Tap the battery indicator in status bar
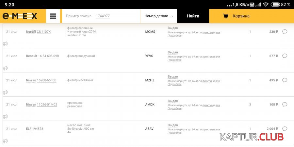Image resolution: width=294 pixels, height=147 pixels. click(x=275, y=5)
